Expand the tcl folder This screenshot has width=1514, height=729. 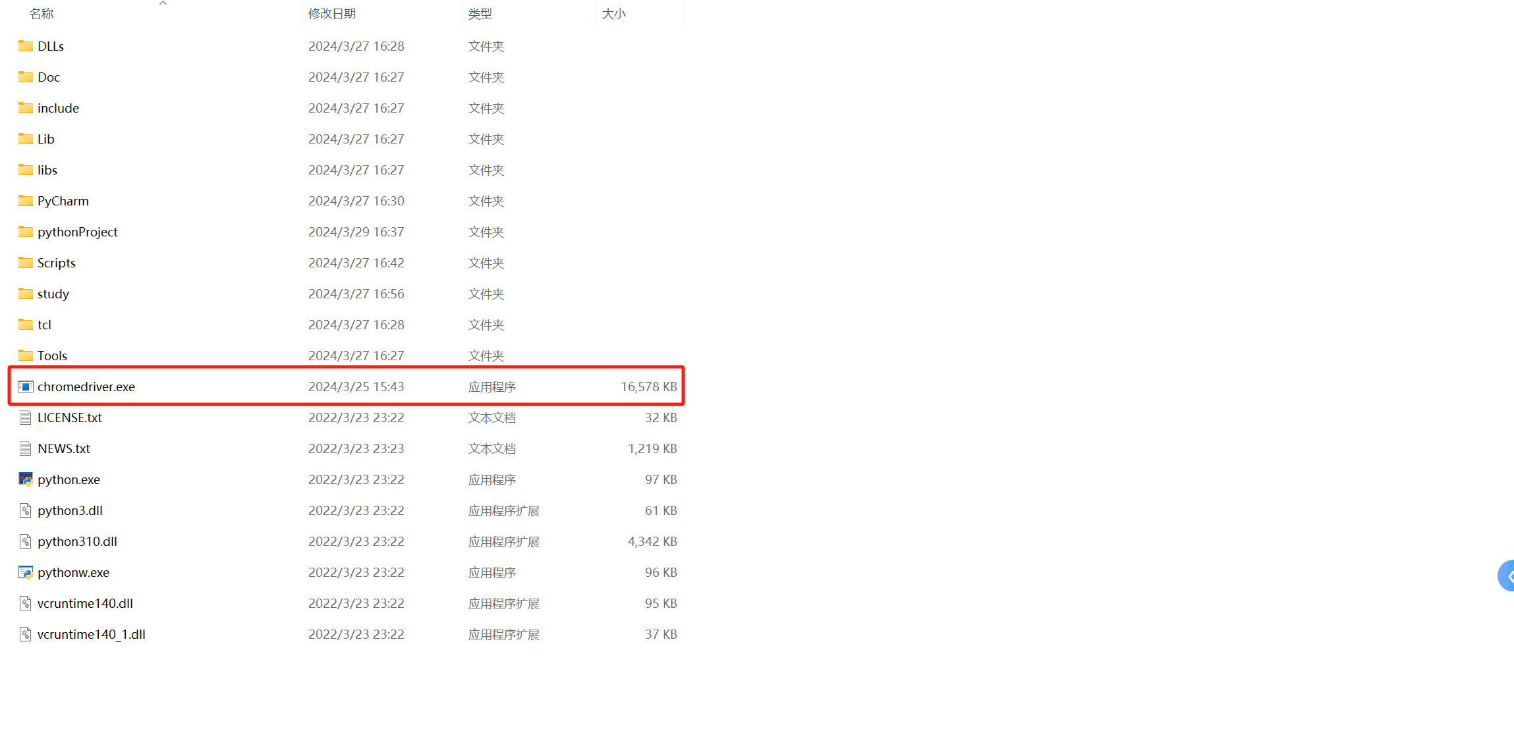coord(44,323)
